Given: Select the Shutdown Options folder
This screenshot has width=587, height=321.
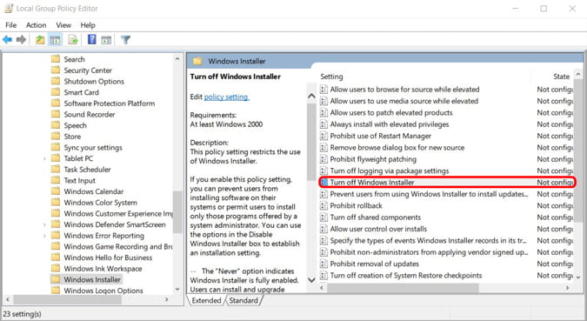Looking at the screenshot, I should [x=94, y=81].
